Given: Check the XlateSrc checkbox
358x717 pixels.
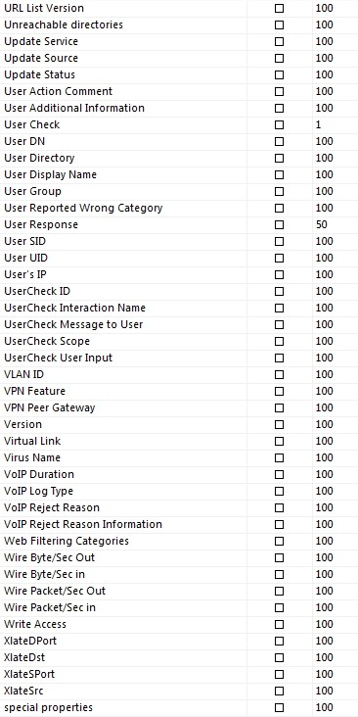Looking at the screenshot, I should (279, 691).
